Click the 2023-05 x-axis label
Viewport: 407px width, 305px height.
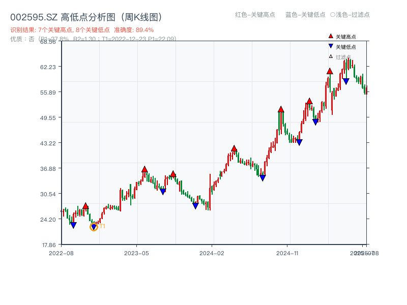(x=136, y=253)
